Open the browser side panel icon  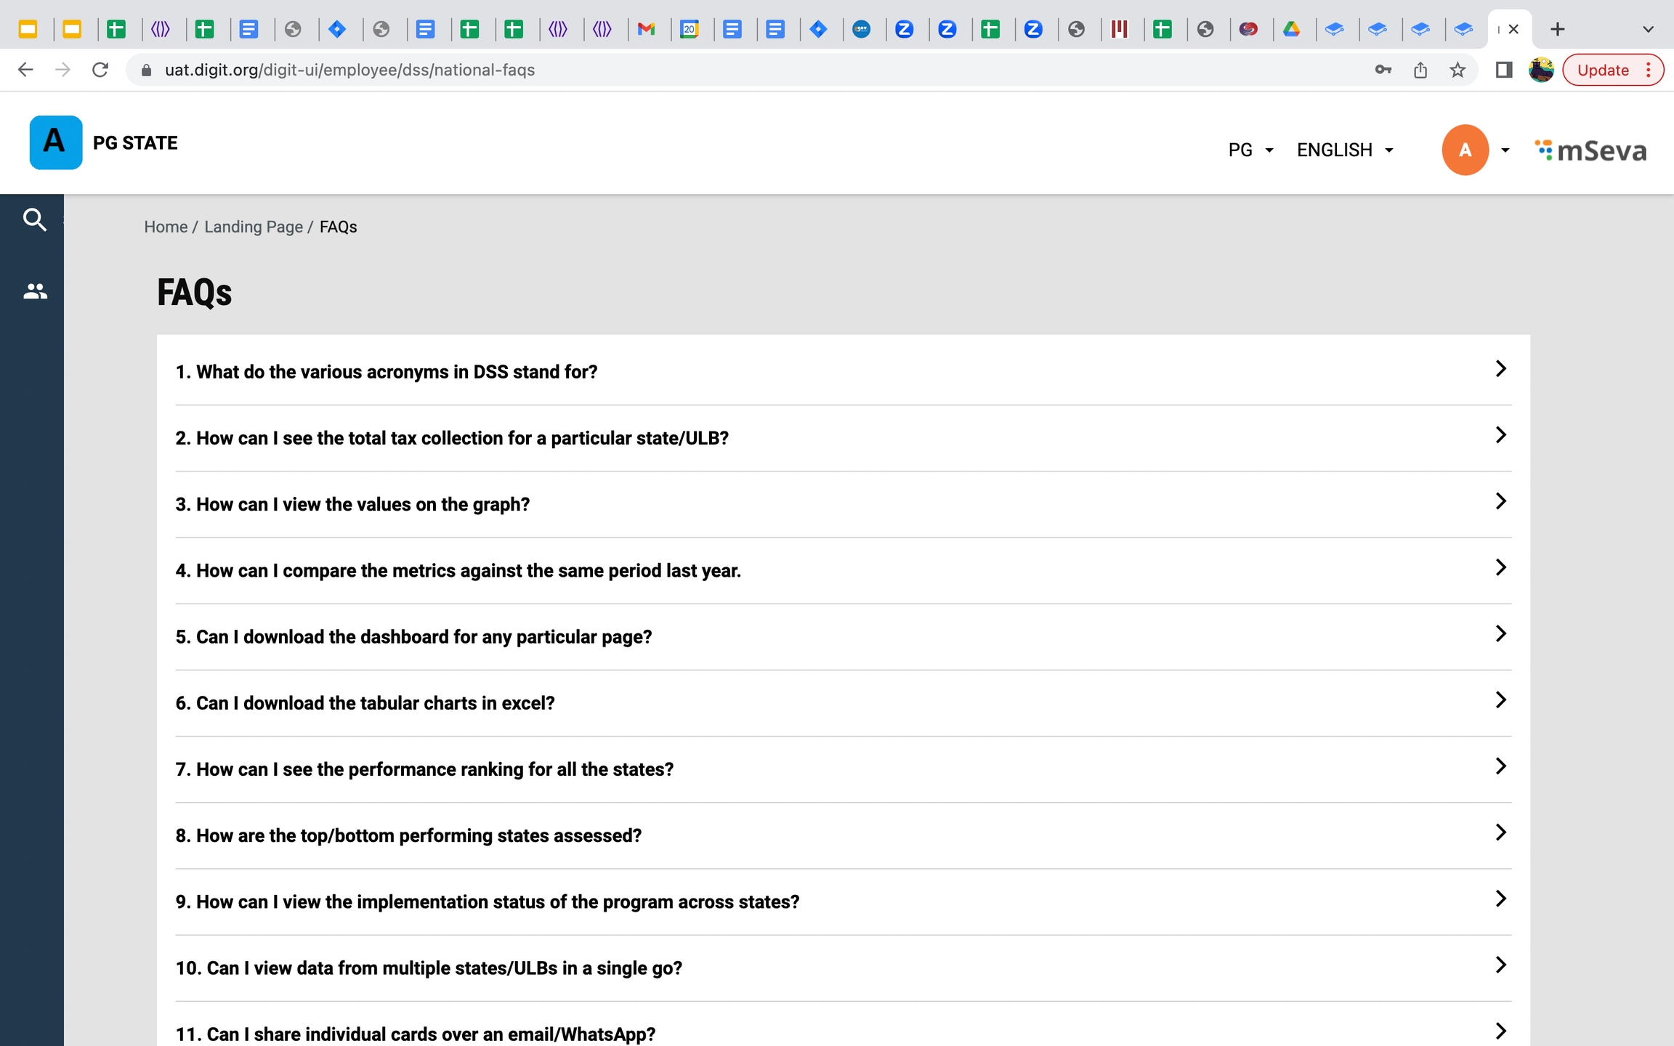pos(1503,70)
